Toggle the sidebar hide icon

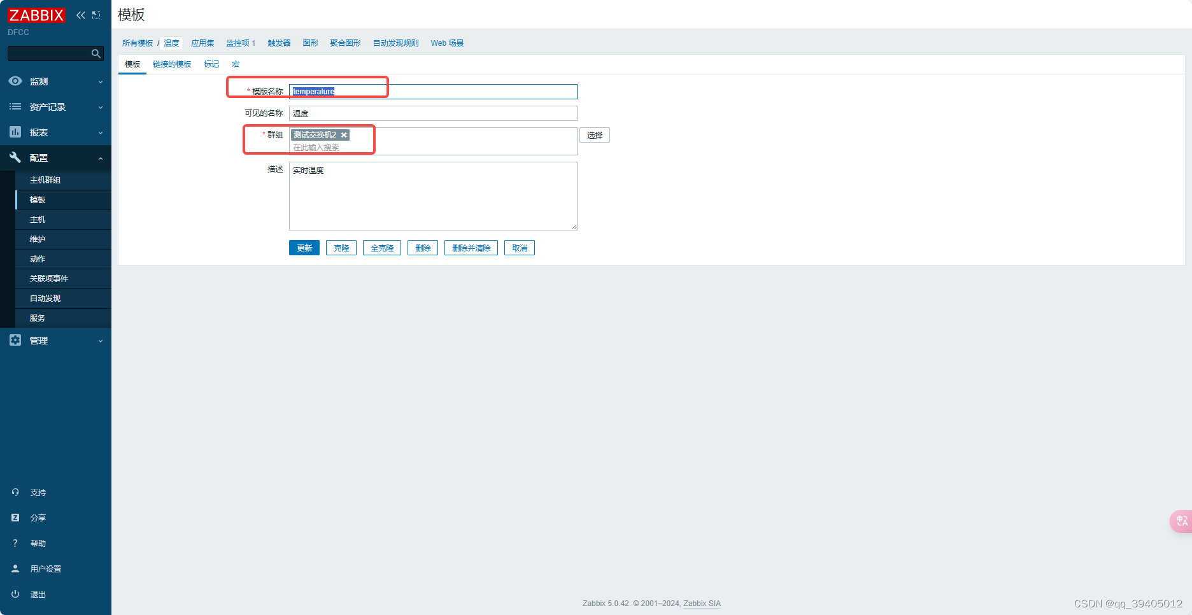96,15
